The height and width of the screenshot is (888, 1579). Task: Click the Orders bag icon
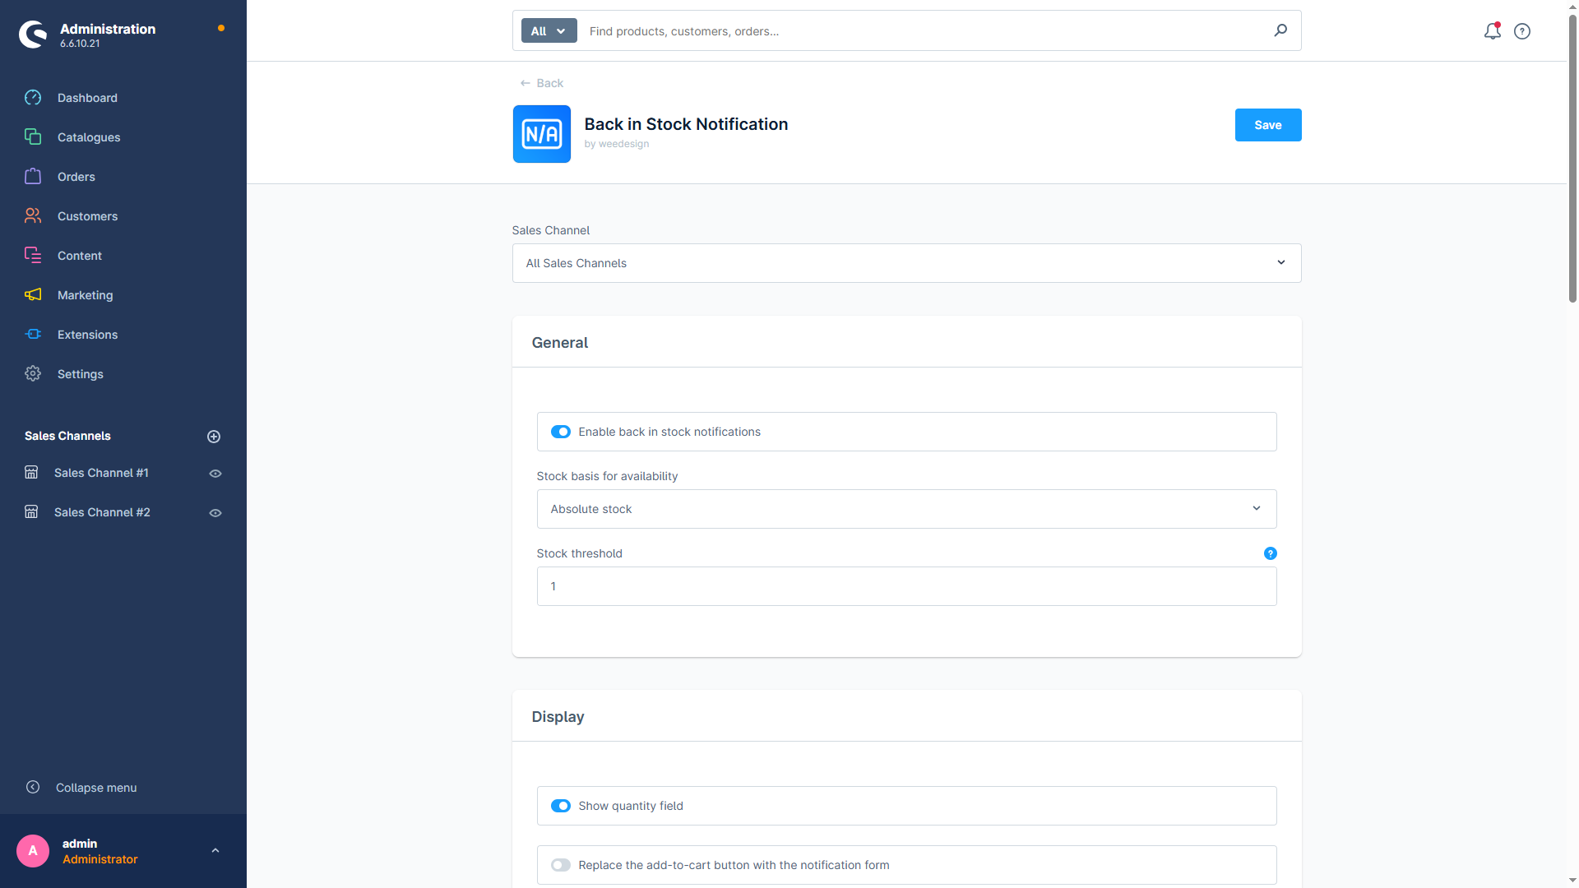click(33, 177)
